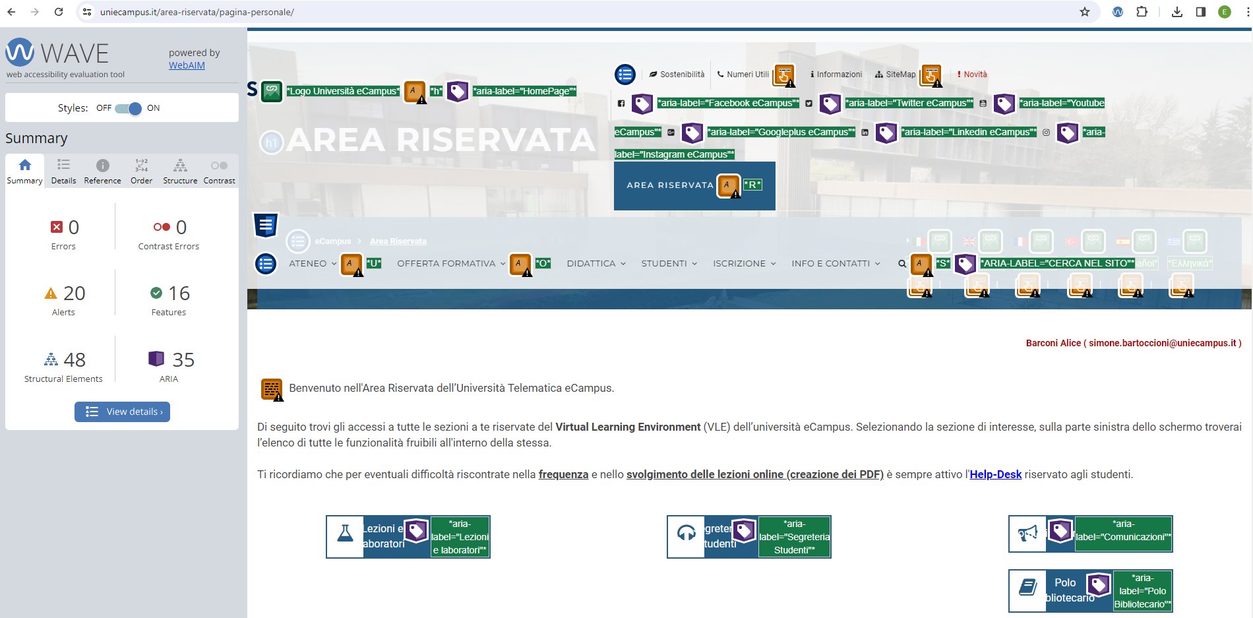The width and height of the screenshot is (1253, 618).
Task: Click the blue list icon before ATENEO menu
Action: (266, 264)
